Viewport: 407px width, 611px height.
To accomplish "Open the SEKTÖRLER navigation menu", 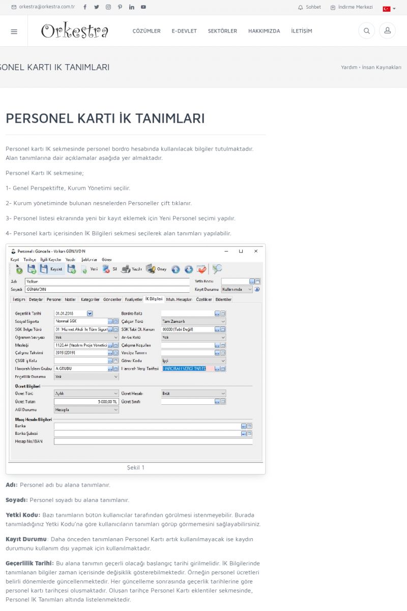I will coord(222,31).
